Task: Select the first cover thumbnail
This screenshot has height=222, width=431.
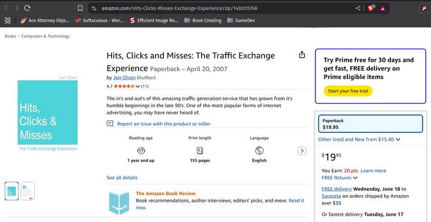Action: [12, 191]
